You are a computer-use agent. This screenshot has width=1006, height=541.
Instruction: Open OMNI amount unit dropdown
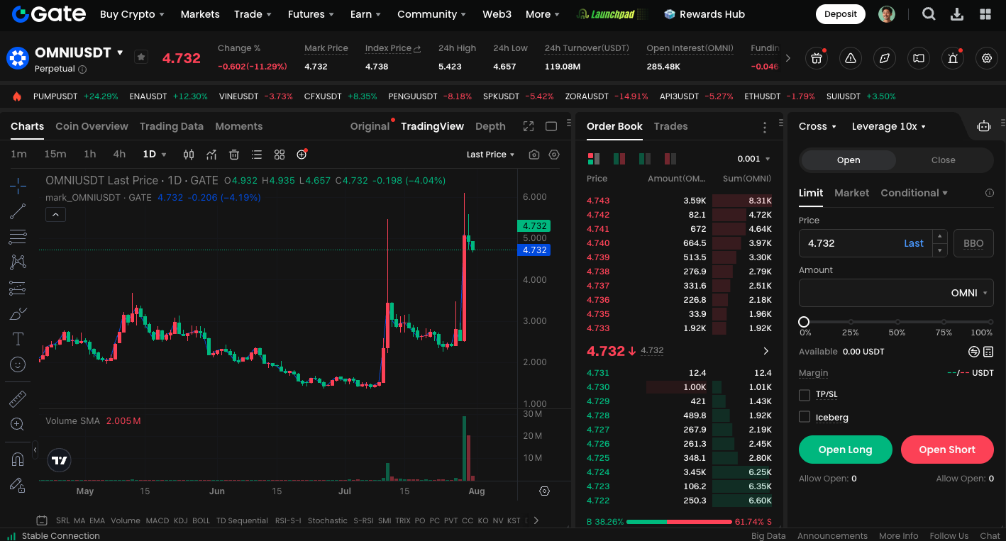tap(970, 293)
